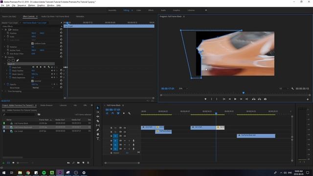Image resolution: width=313 pixels, height=176 pixels.
Task: Collapse the Opacity effect group
Action: click(2, 57)
